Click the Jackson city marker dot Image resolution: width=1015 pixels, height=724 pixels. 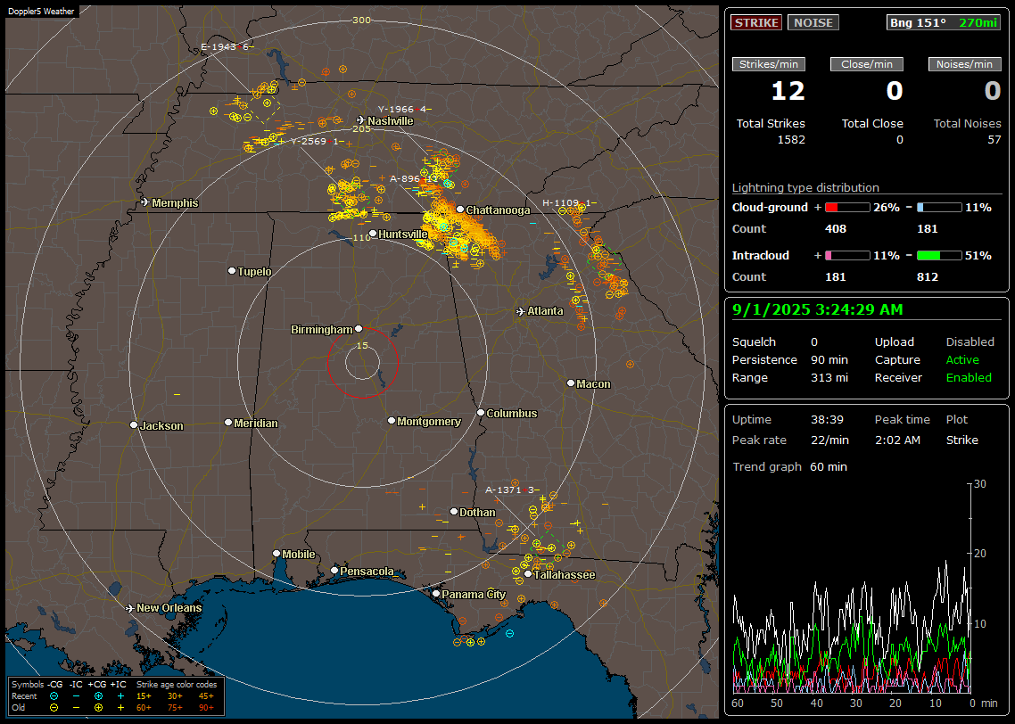(134, 425)
